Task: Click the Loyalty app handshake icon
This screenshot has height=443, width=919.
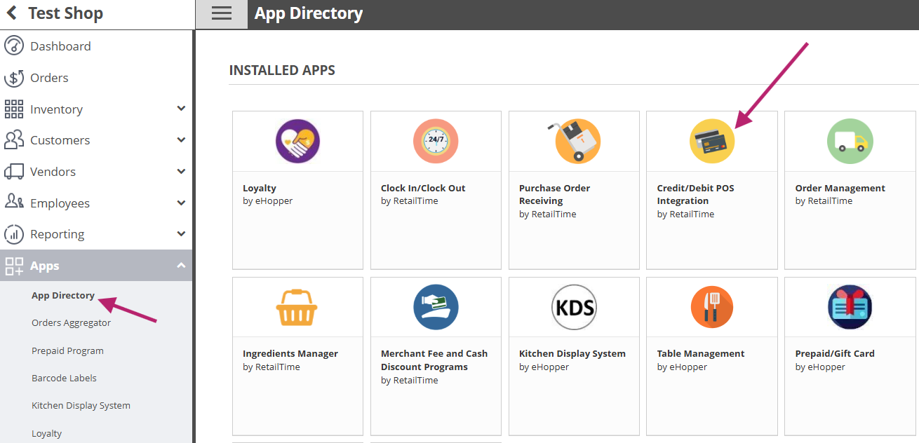Action: [297, 141]
